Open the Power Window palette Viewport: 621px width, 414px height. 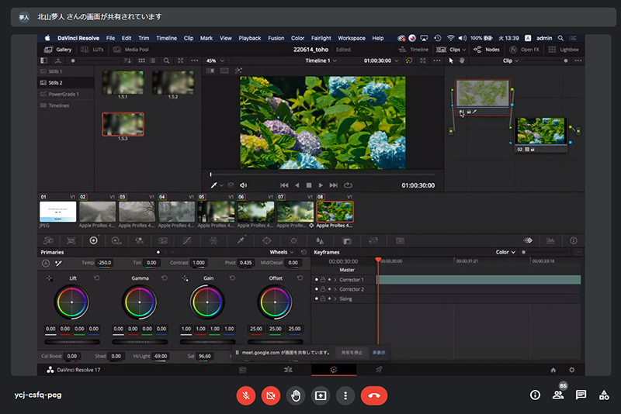pyautogui.click(x=267, y=240)
